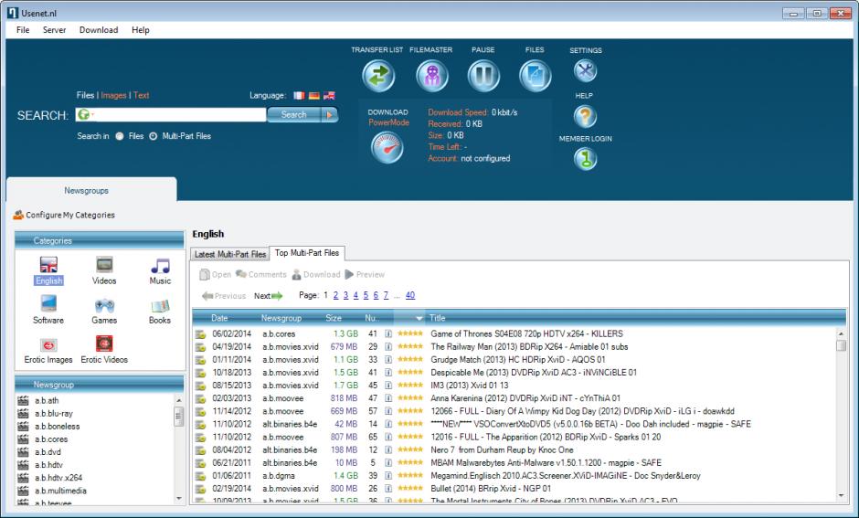Screen dimensions: 859x518
Task: Open the Download menu
Action: (99, 30)
